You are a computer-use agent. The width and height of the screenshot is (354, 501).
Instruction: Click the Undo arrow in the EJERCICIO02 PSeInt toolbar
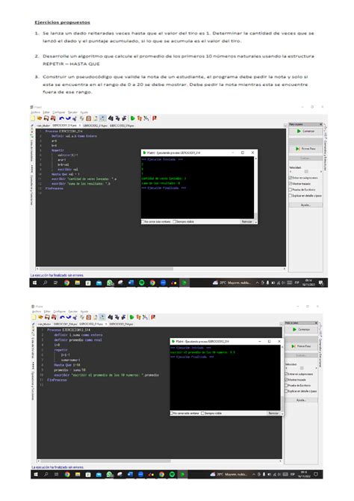62,317
